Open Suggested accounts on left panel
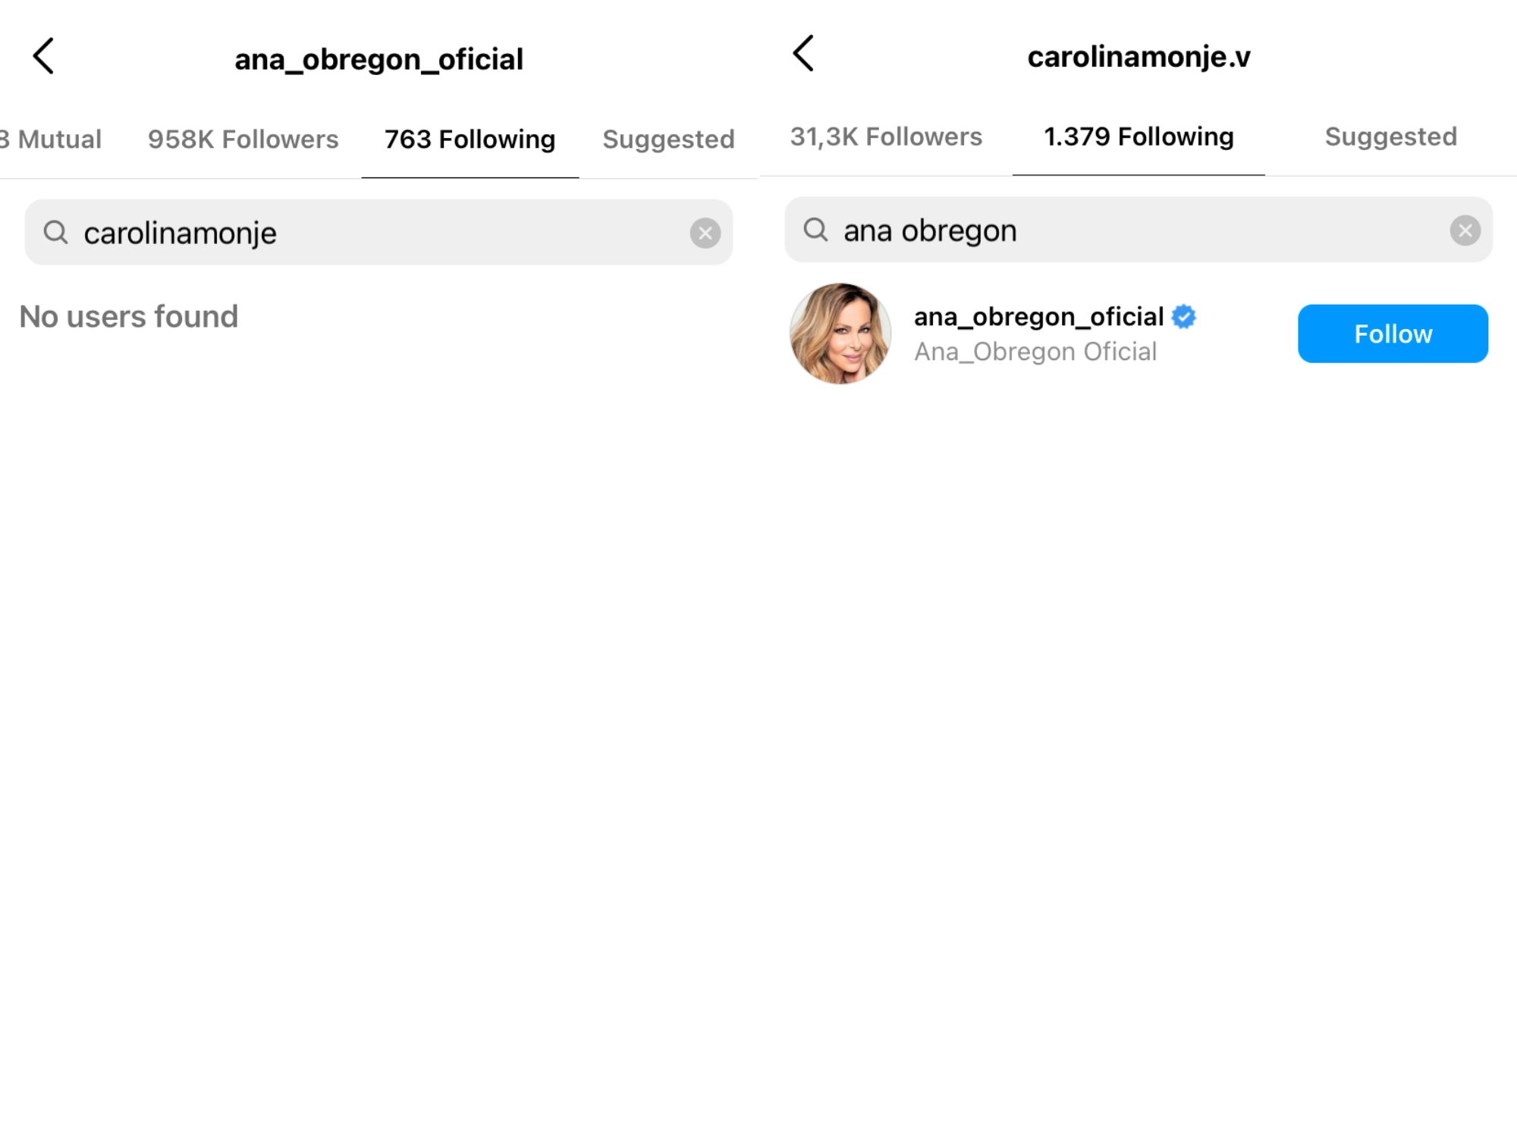 coord(669,136)
